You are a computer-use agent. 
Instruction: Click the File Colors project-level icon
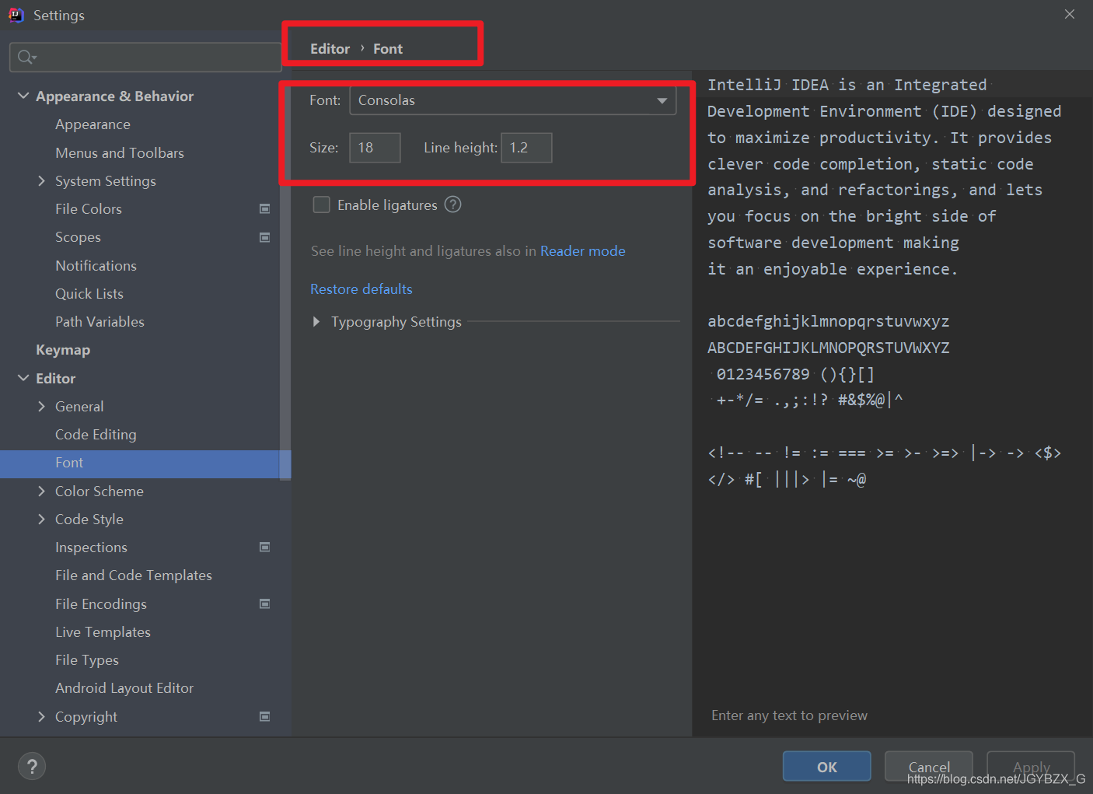pyautogui.click(x=264, y=209)
